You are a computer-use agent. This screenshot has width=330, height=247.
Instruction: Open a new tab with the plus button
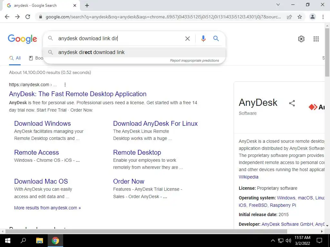coord(87,5)
